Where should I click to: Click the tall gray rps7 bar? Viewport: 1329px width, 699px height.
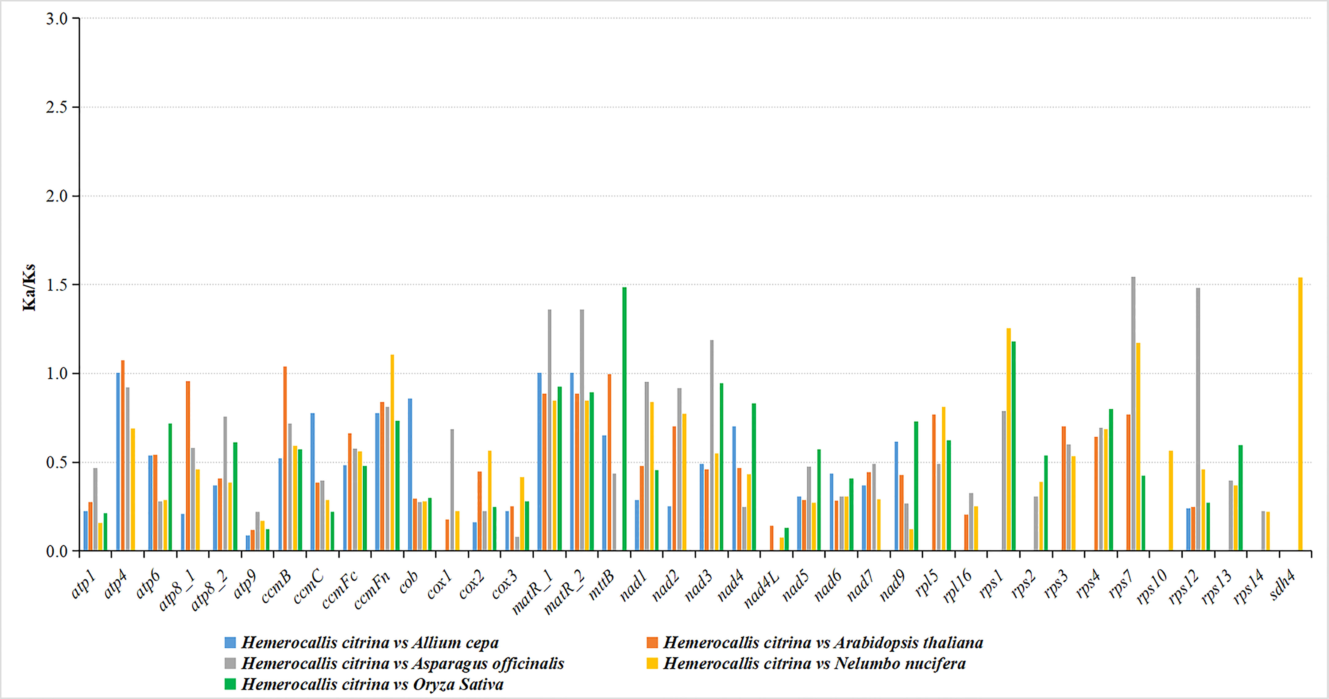pos(1134,414)
